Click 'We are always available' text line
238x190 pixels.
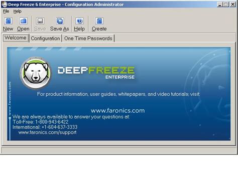(71, 117)
